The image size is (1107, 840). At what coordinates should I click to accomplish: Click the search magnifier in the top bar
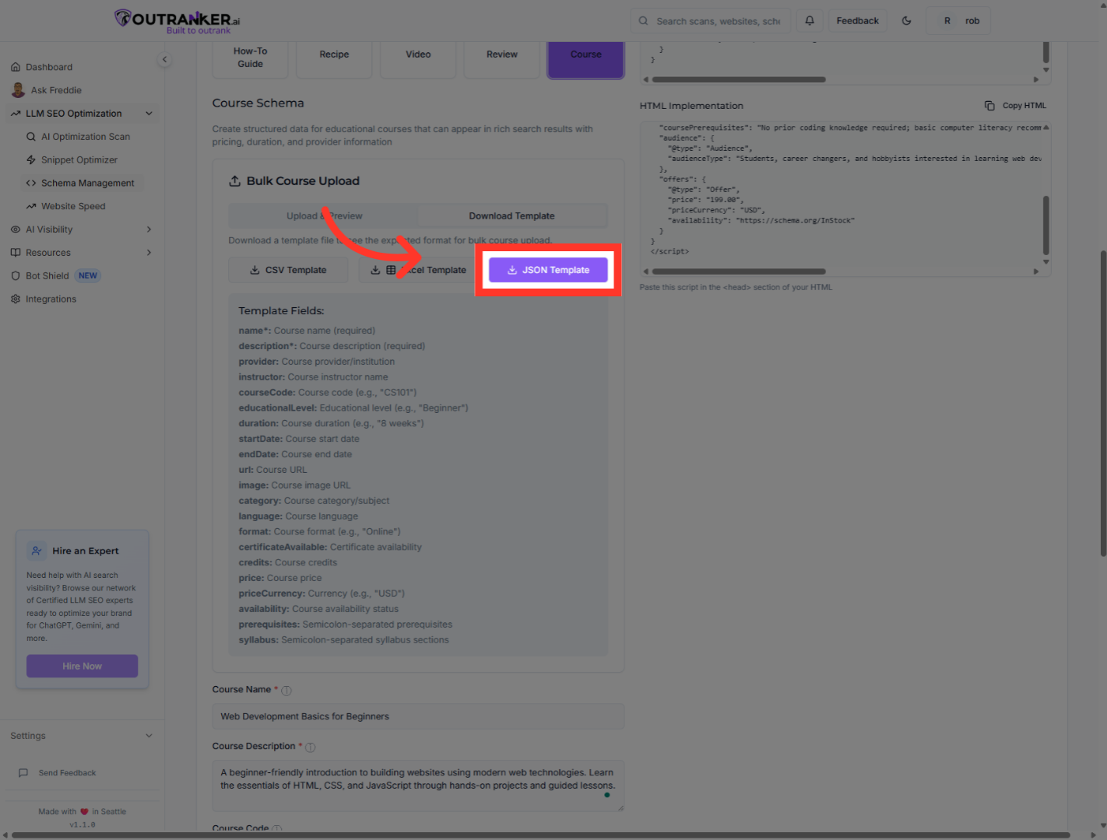click(x=643, y=20)
